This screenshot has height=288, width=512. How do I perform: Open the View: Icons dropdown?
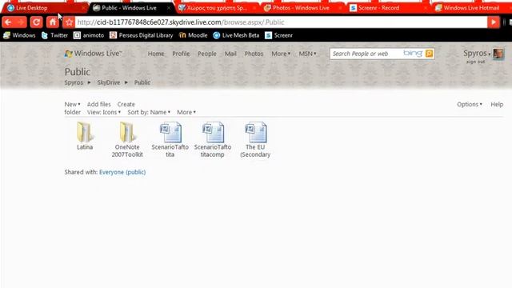[x=104, y=112]
